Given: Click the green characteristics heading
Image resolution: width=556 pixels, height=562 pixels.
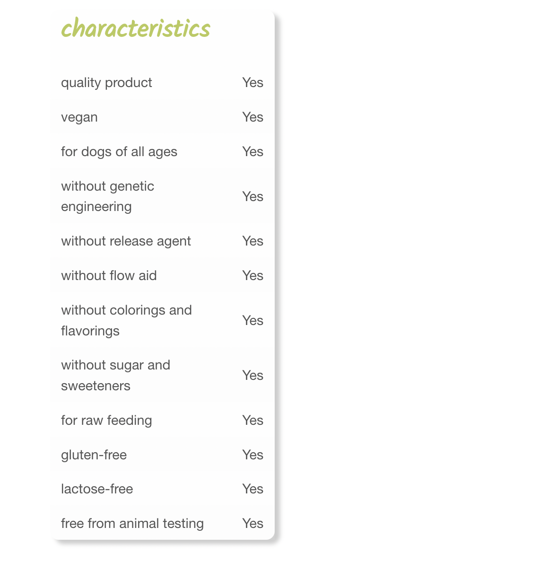Looking at the screenshot, I should click(x=136, y=28).
